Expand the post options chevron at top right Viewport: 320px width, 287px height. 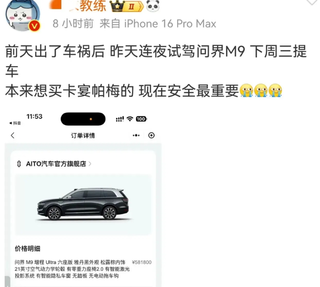point(312,2)
